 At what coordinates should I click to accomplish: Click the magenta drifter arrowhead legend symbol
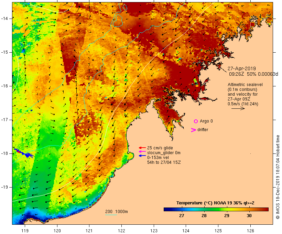(194, 130)
